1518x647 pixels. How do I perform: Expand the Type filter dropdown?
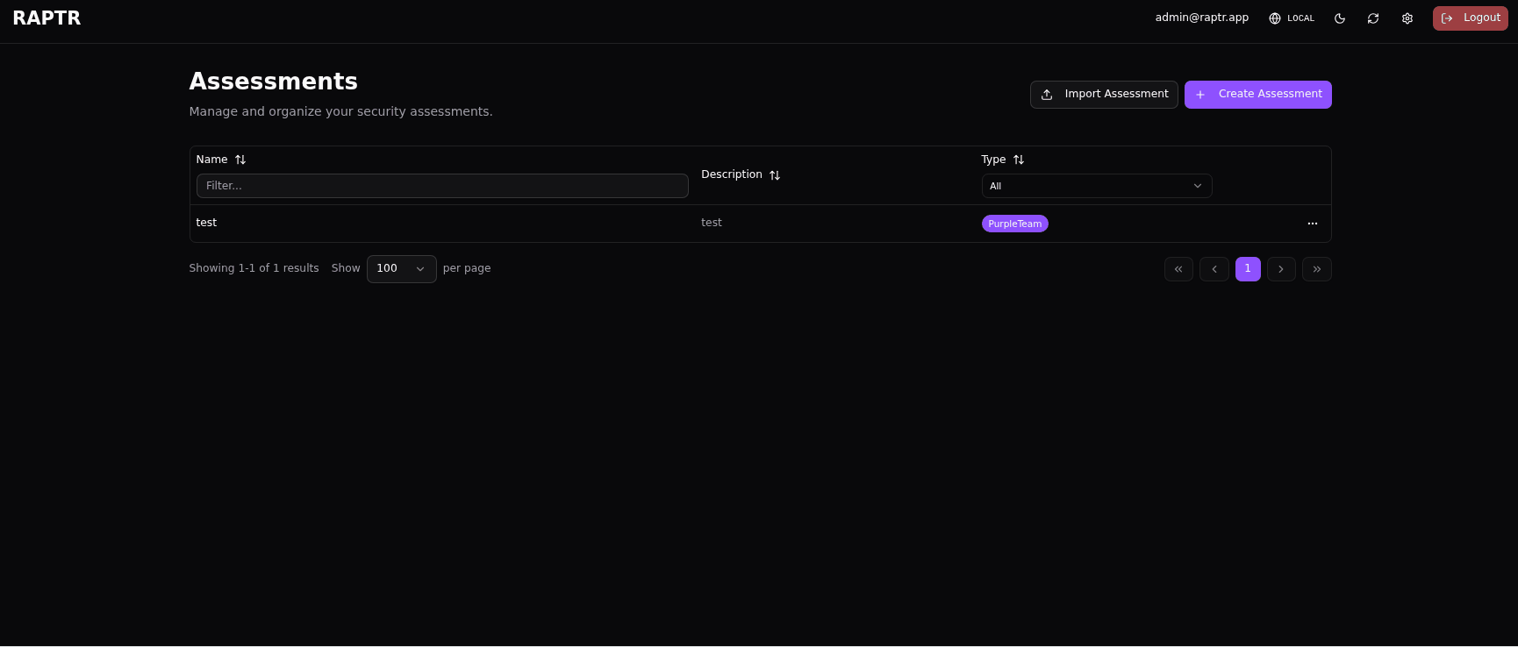[x=1096, y=186]
